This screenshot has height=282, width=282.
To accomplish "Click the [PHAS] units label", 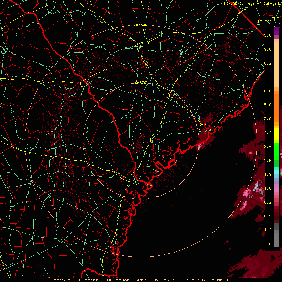I will pos(265,22).
